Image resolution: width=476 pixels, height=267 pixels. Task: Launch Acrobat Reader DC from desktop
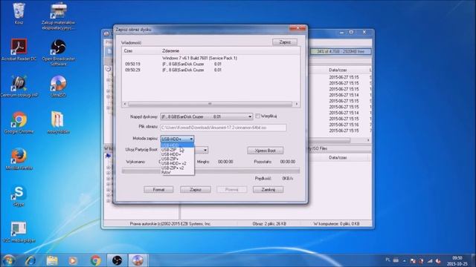click(x=19, y=50)
